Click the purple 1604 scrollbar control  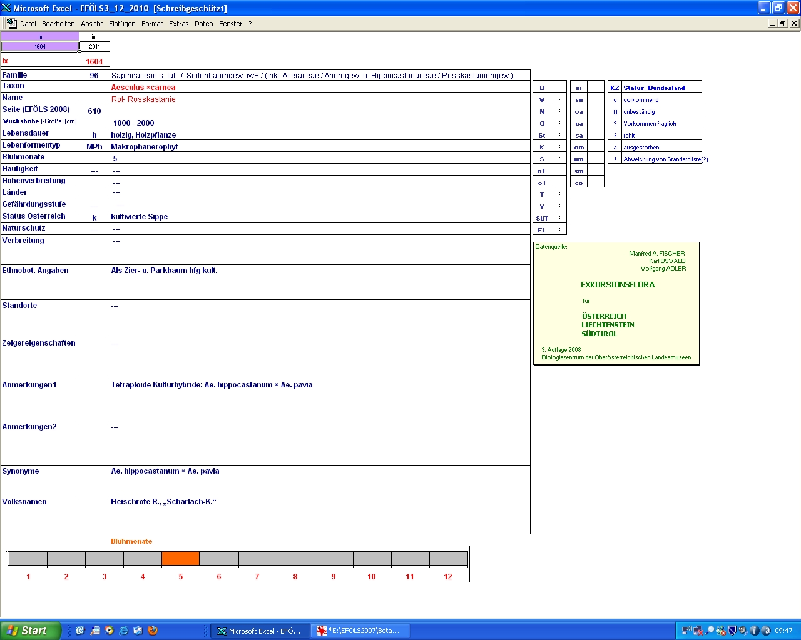40,47
